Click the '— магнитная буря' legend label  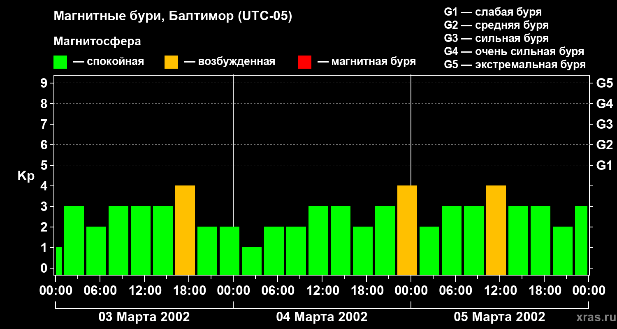pyautogui.click(x=367, y=62)
